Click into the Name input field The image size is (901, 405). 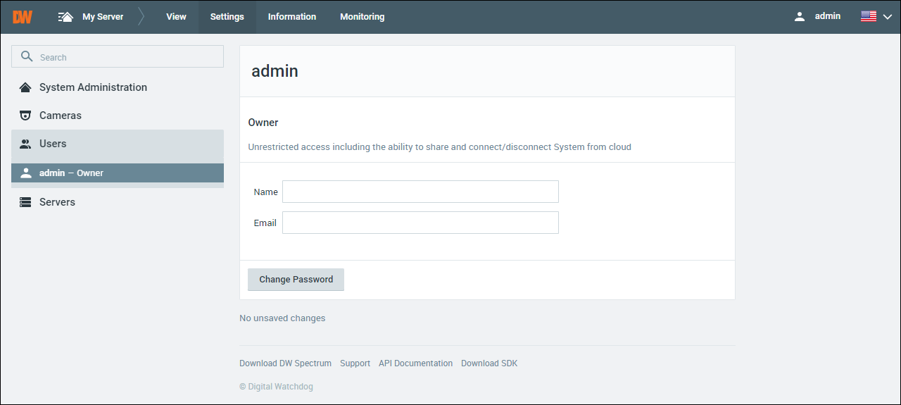420,192
